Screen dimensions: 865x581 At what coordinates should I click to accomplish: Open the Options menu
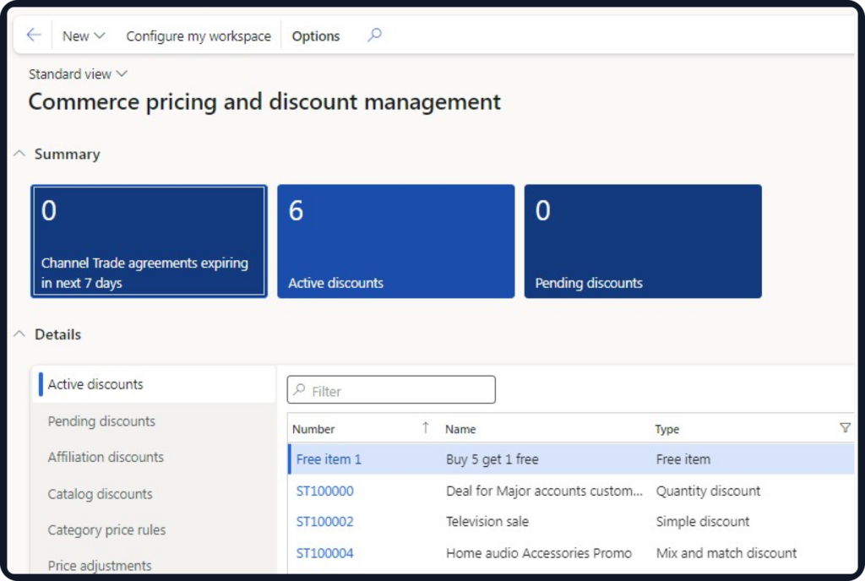click(316, 36)
